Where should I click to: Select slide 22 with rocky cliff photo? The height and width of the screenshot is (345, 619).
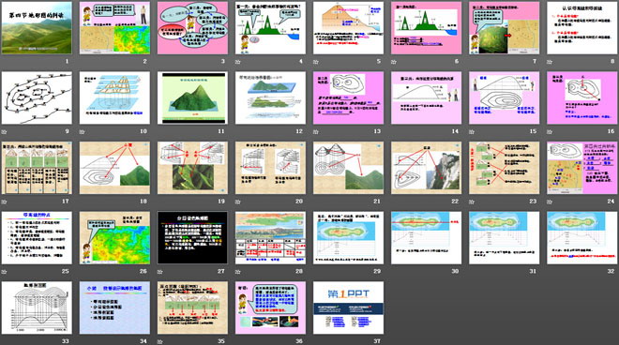(x=427, y=168)
